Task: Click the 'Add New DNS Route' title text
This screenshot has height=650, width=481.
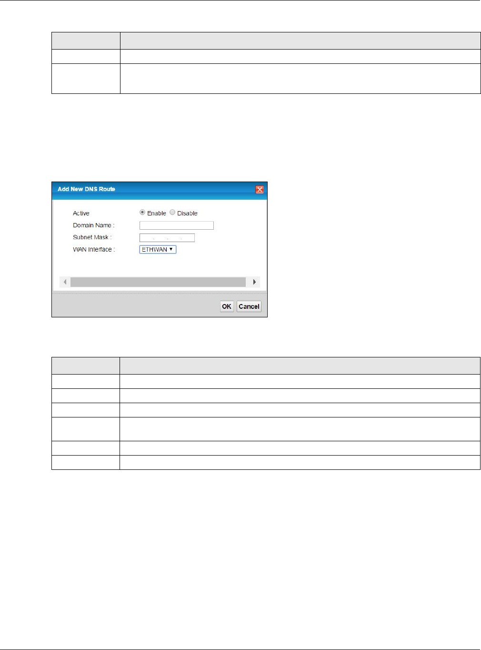Action: tap(86, 189)
